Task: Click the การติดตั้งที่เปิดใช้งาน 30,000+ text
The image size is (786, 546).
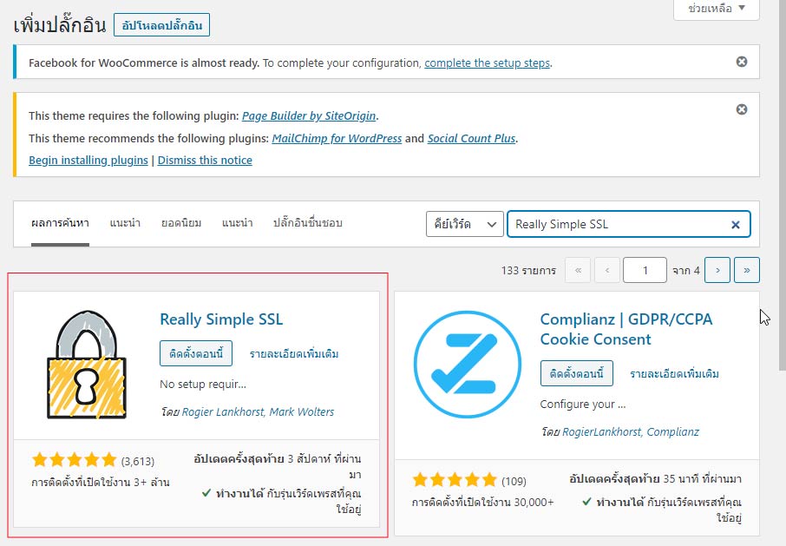Action: point(482,503)
